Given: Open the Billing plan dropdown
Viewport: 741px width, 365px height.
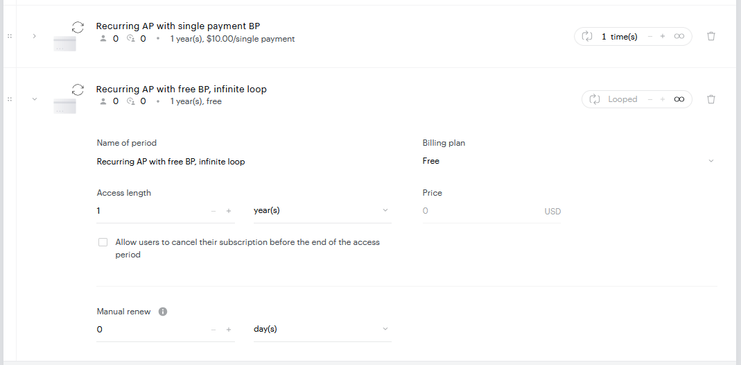Looking at the screenshot, I should coord(570,161).
